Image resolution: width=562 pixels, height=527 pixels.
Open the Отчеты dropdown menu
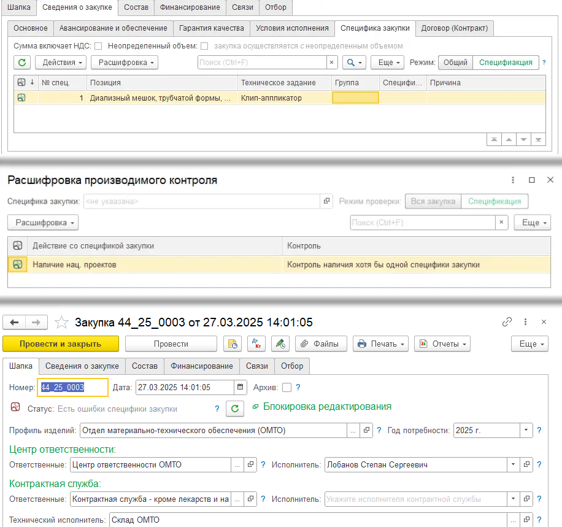point(442,344)
